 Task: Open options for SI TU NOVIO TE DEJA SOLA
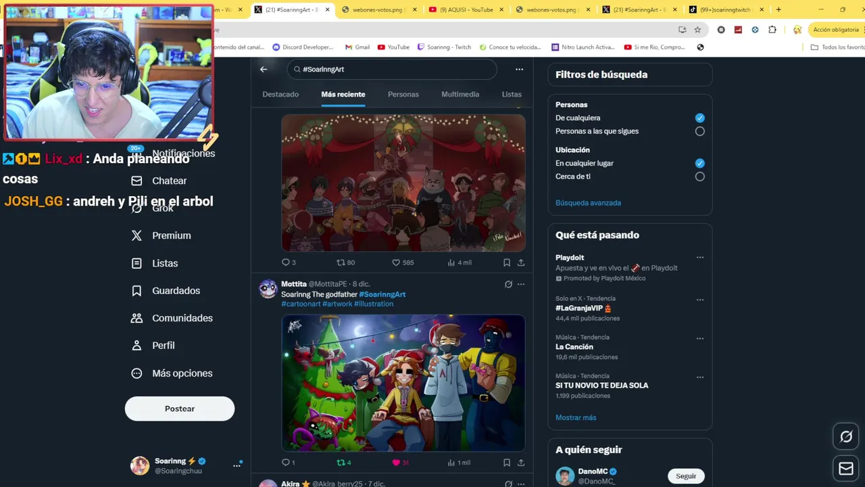700,377
